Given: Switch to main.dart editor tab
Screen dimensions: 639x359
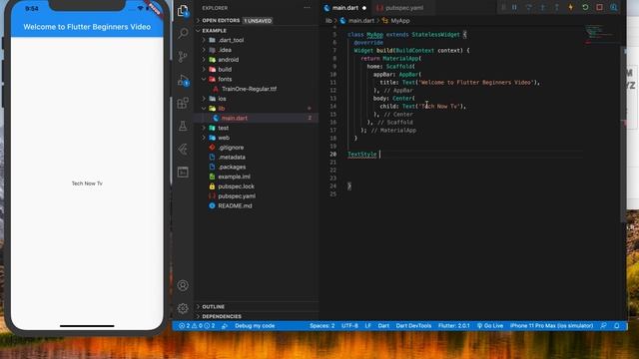Looking at the screenshot, I should pyautogui.click(x=344, y=8).
